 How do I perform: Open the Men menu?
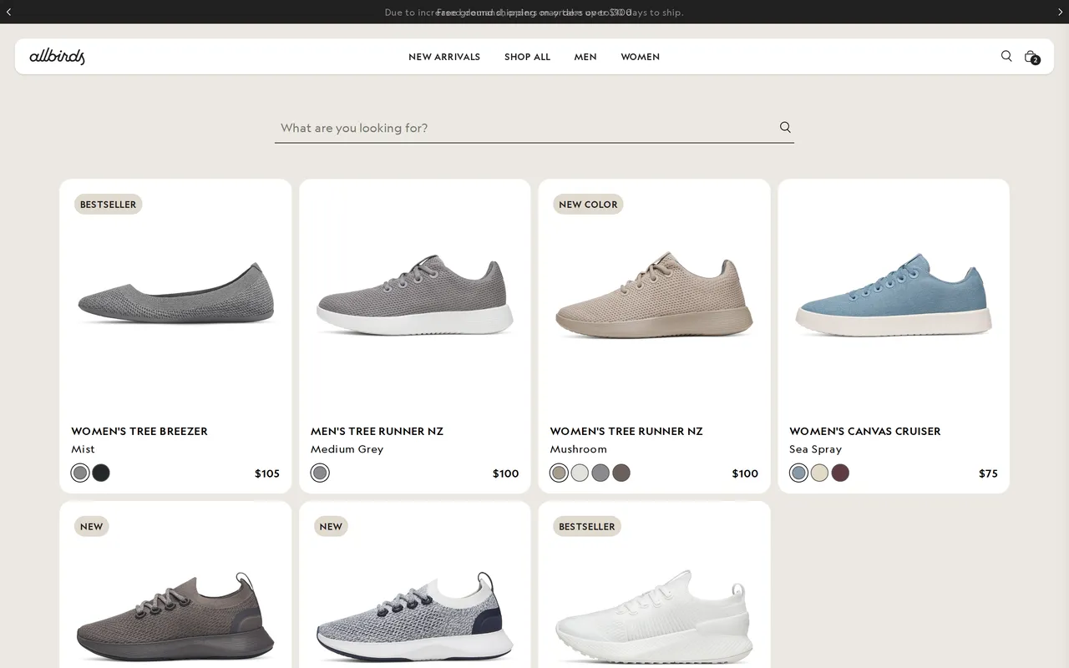tap(585, 57)
